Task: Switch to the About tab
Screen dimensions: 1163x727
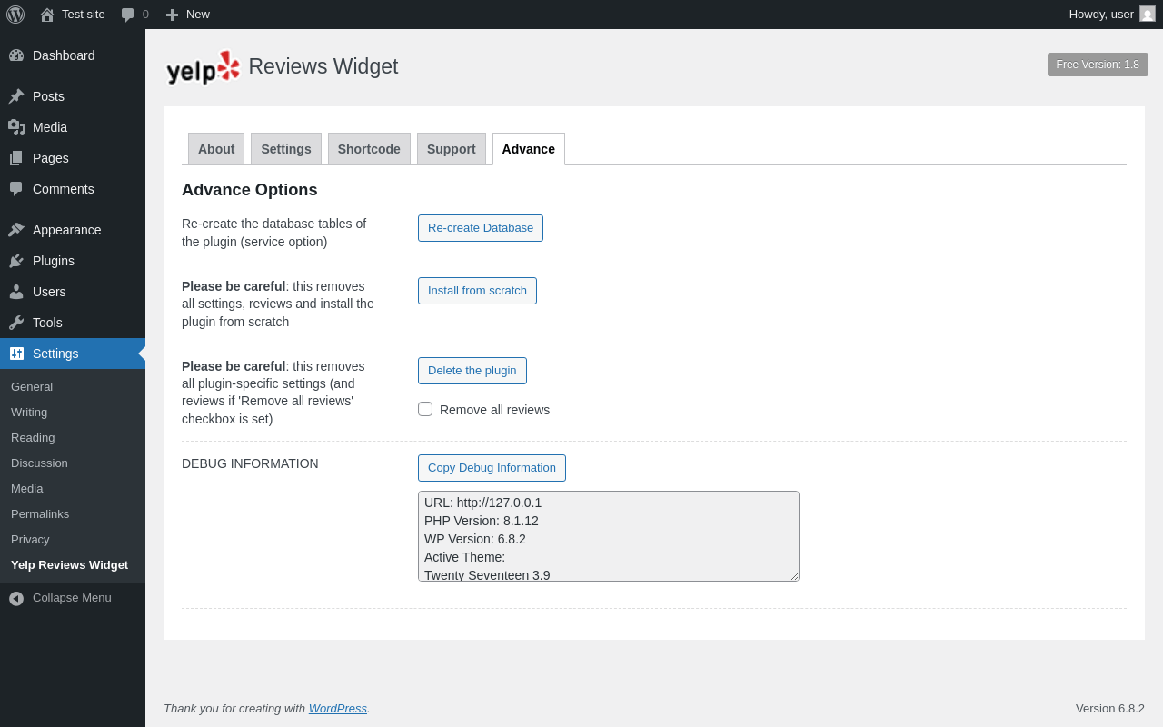Action: 216,149
